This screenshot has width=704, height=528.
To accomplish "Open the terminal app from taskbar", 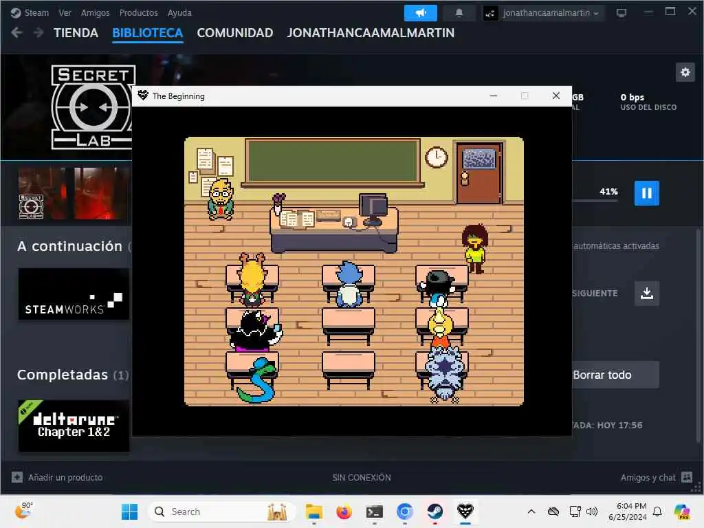I will pyautogui.click(x=374, y=511).
